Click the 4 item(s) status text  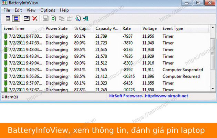point(10,97)
